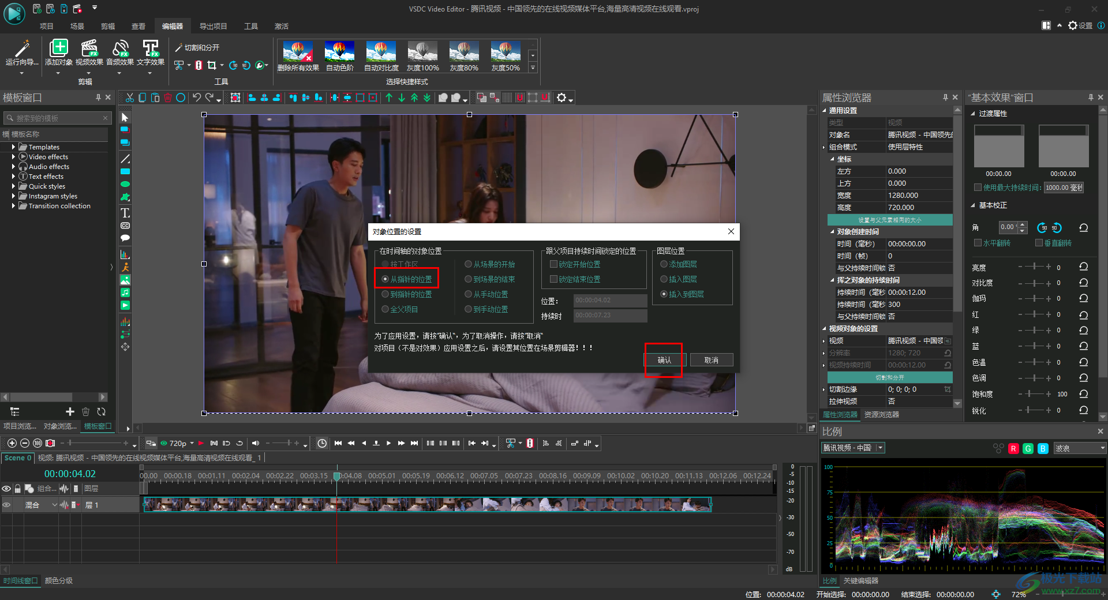Apply the Grayscale 100% quick style
The image size is (1108, 600).
point(422,56)
